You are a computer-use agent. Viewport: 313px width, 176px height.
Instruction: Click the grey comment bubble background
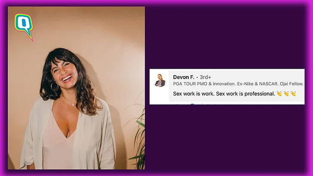coord(236,86)
